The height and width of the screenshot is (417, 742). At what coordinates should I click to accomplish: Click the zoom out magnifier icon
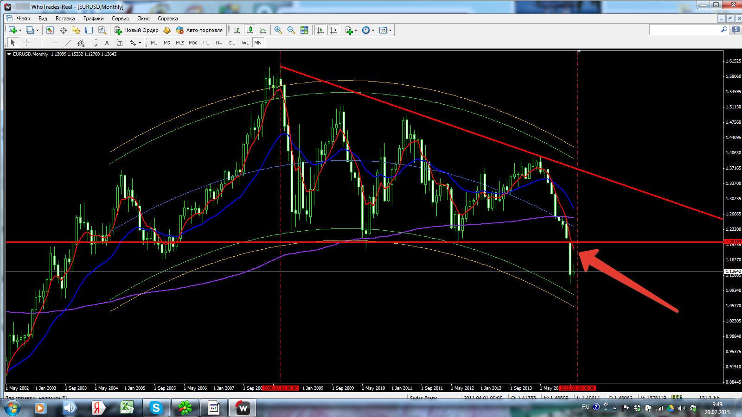[291, 30]
